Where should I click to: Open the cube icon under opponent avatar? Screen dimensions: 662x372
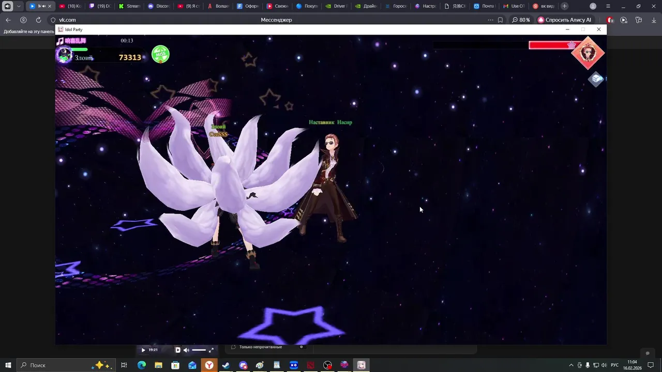click(x=596, y=79)
